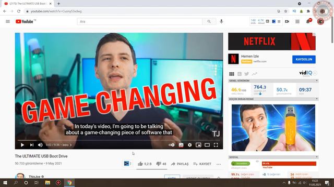
Task: Toggle the autoplay switch in player
Action: click(x=172, y=145)
